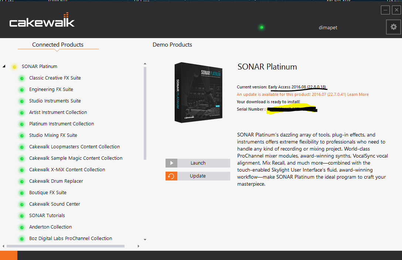Select Platinum Instrument Collection
Image resolution: width=402 pixels, height=260 pixels.
tap(62, 124)
